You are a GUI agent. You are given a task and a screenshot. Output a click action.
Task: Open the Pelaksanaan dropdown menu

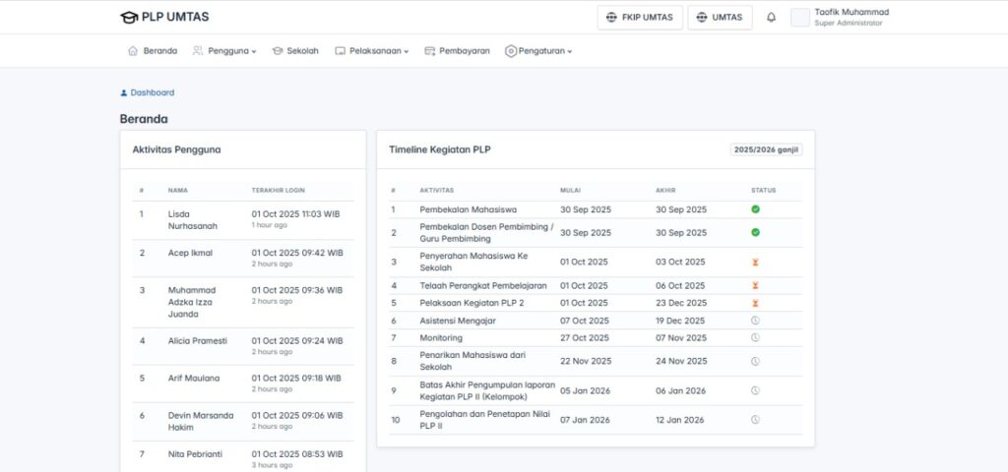[x=374, y=51]
